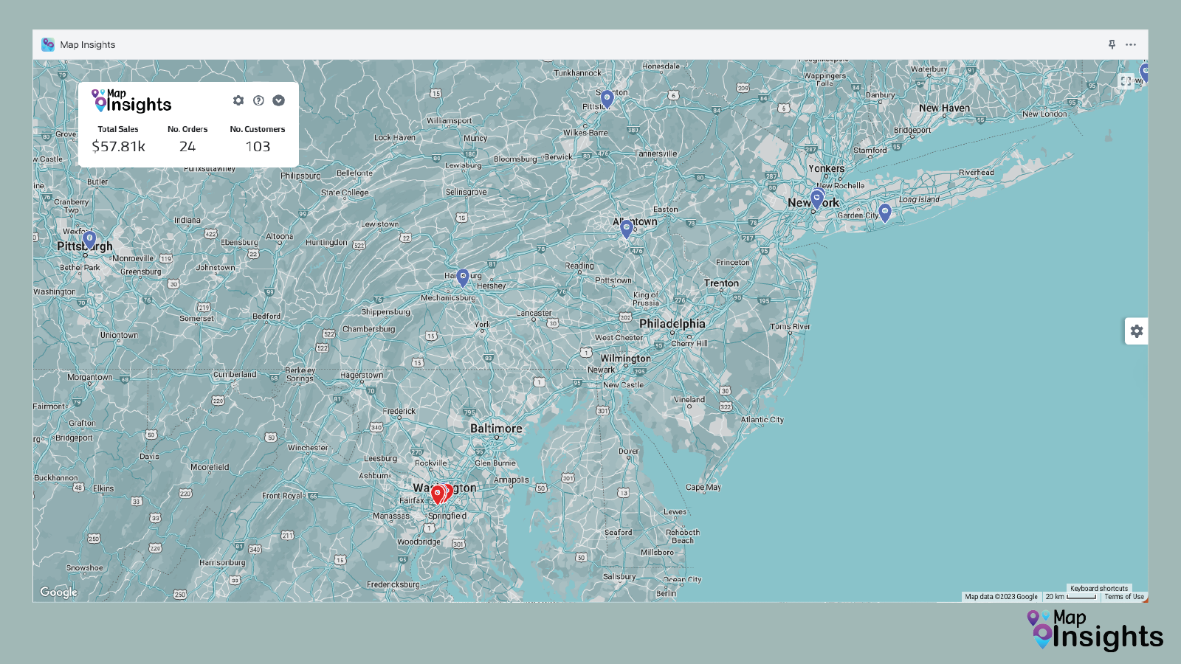Open the Google logo link on map
Screen dimensions: 1181x664
tap(58, 592)
